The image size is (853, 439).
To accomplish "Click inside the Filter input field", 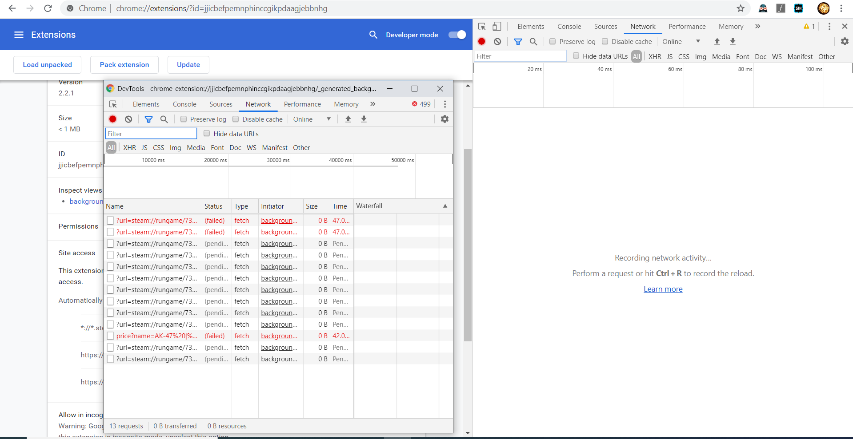I will click(151, 133).
